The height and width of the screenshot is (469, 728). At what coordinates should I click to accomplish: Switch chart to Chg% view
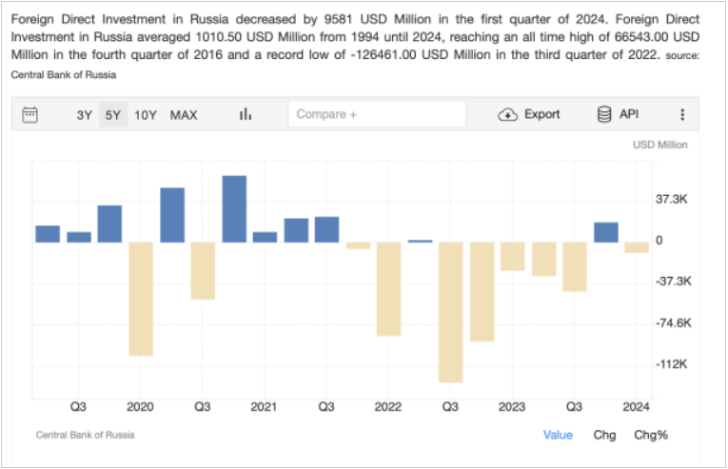click(651, 435)
